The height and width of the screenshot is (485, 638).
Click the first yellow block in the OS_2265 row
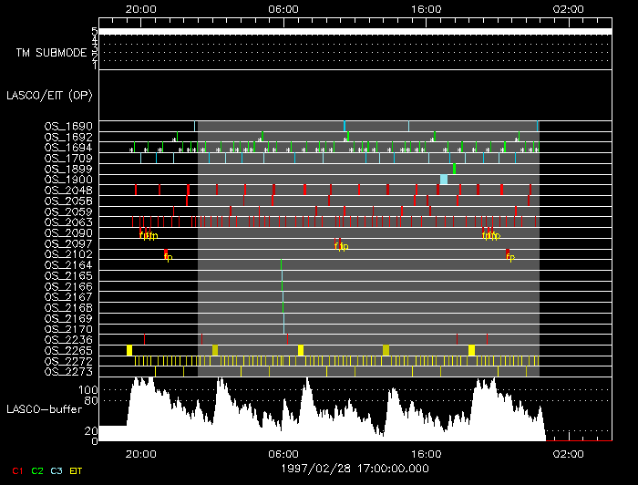pyautogui.click(x=129, y=350)
